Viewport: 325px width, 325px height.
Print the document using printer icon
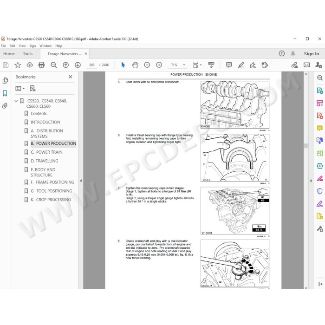41,65
